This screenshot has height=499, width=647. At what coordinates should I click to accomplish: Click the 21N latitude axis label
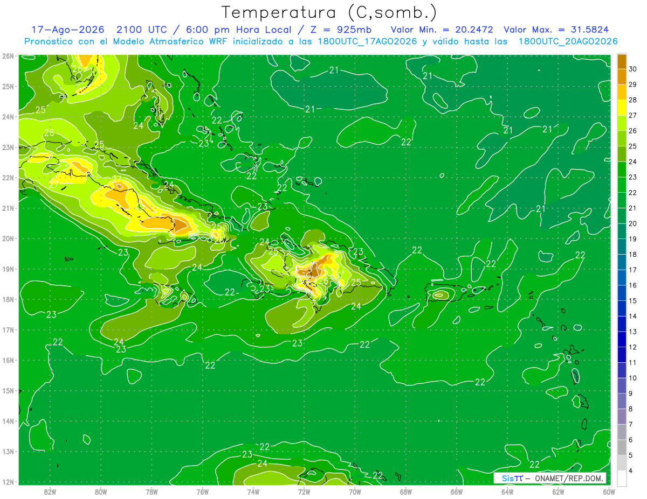[x=8, y=208]
